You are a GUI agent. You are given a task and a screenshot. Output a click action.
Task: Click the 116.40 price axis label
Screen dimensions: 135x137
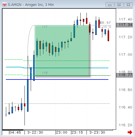point(125,107)
